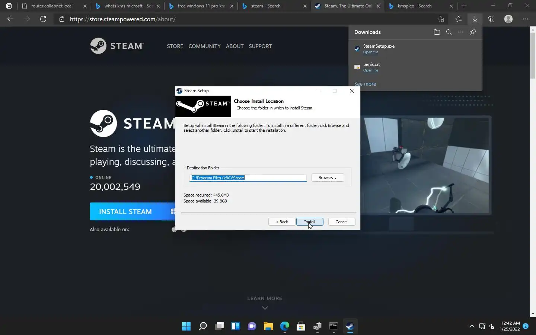The width and height of the screenshot is (536, 335).
Task: Open taskbar Search
Action: [x=202, y=326]
